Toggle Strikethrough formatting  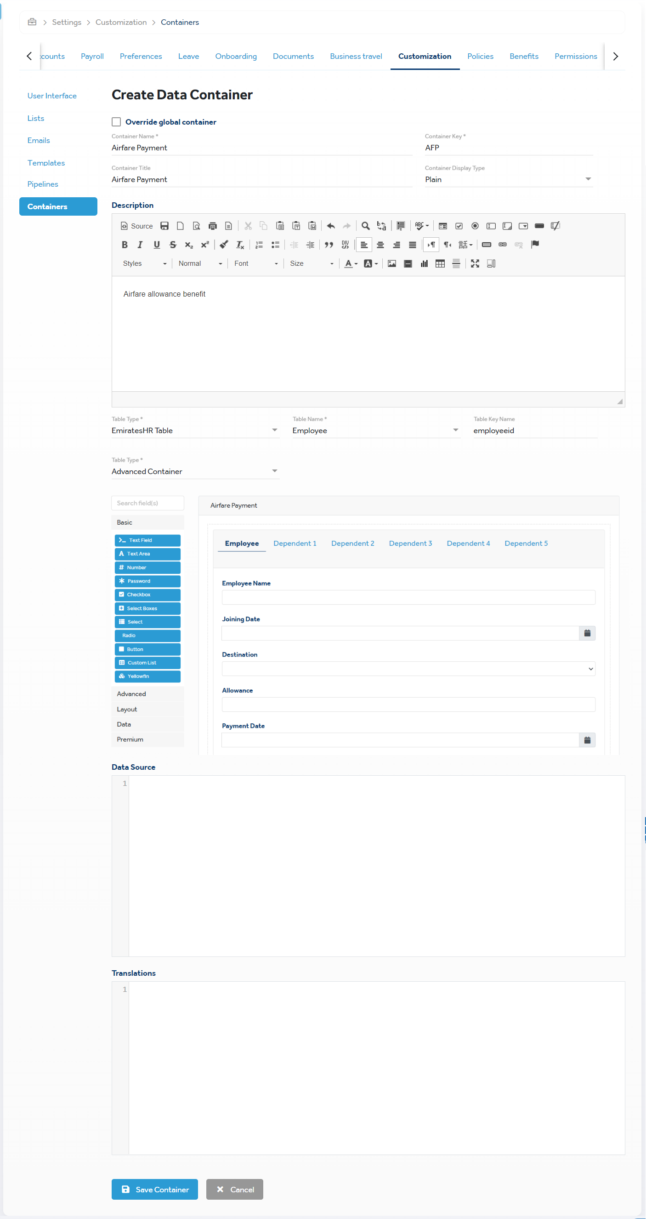(173, 245)
